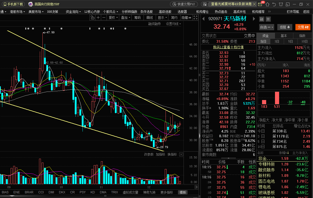Click 隐藏 to hide side panel
313x198 pixels.
(x=186, y=18)
